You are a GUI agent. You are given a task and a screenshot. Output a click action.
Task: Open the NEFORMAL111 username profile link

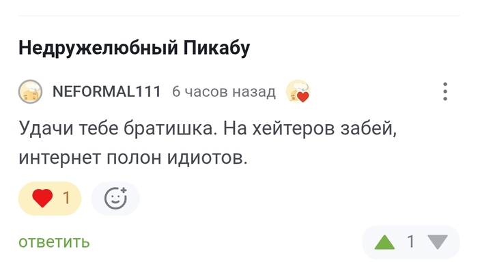coord(106,91)
